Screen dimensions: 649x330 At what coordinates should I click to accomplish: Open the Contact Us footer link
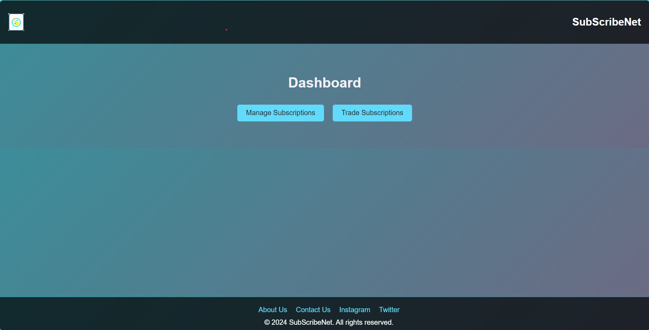(313, 310)
